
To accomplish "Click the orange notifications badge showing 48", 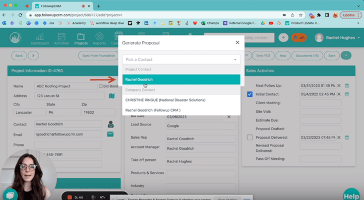I will (x=299, y=38).
